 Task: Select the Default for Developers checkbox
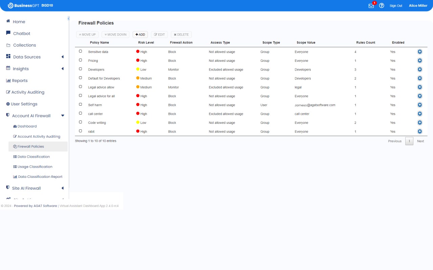(x=81, y=78)
